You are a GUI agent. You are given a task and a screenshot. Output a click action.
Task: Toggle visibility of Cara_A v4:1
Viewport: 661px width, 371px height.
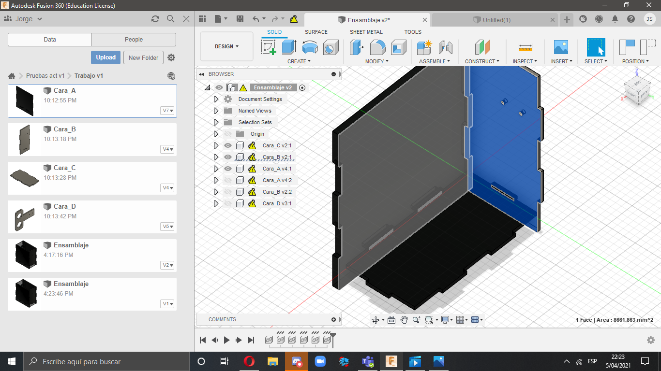(x=228, y=169)
